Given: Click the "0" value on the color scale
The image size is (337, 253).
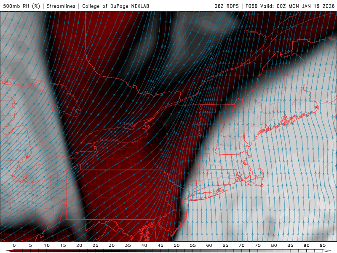Looking at the screenshot, I should click(14, 245).
